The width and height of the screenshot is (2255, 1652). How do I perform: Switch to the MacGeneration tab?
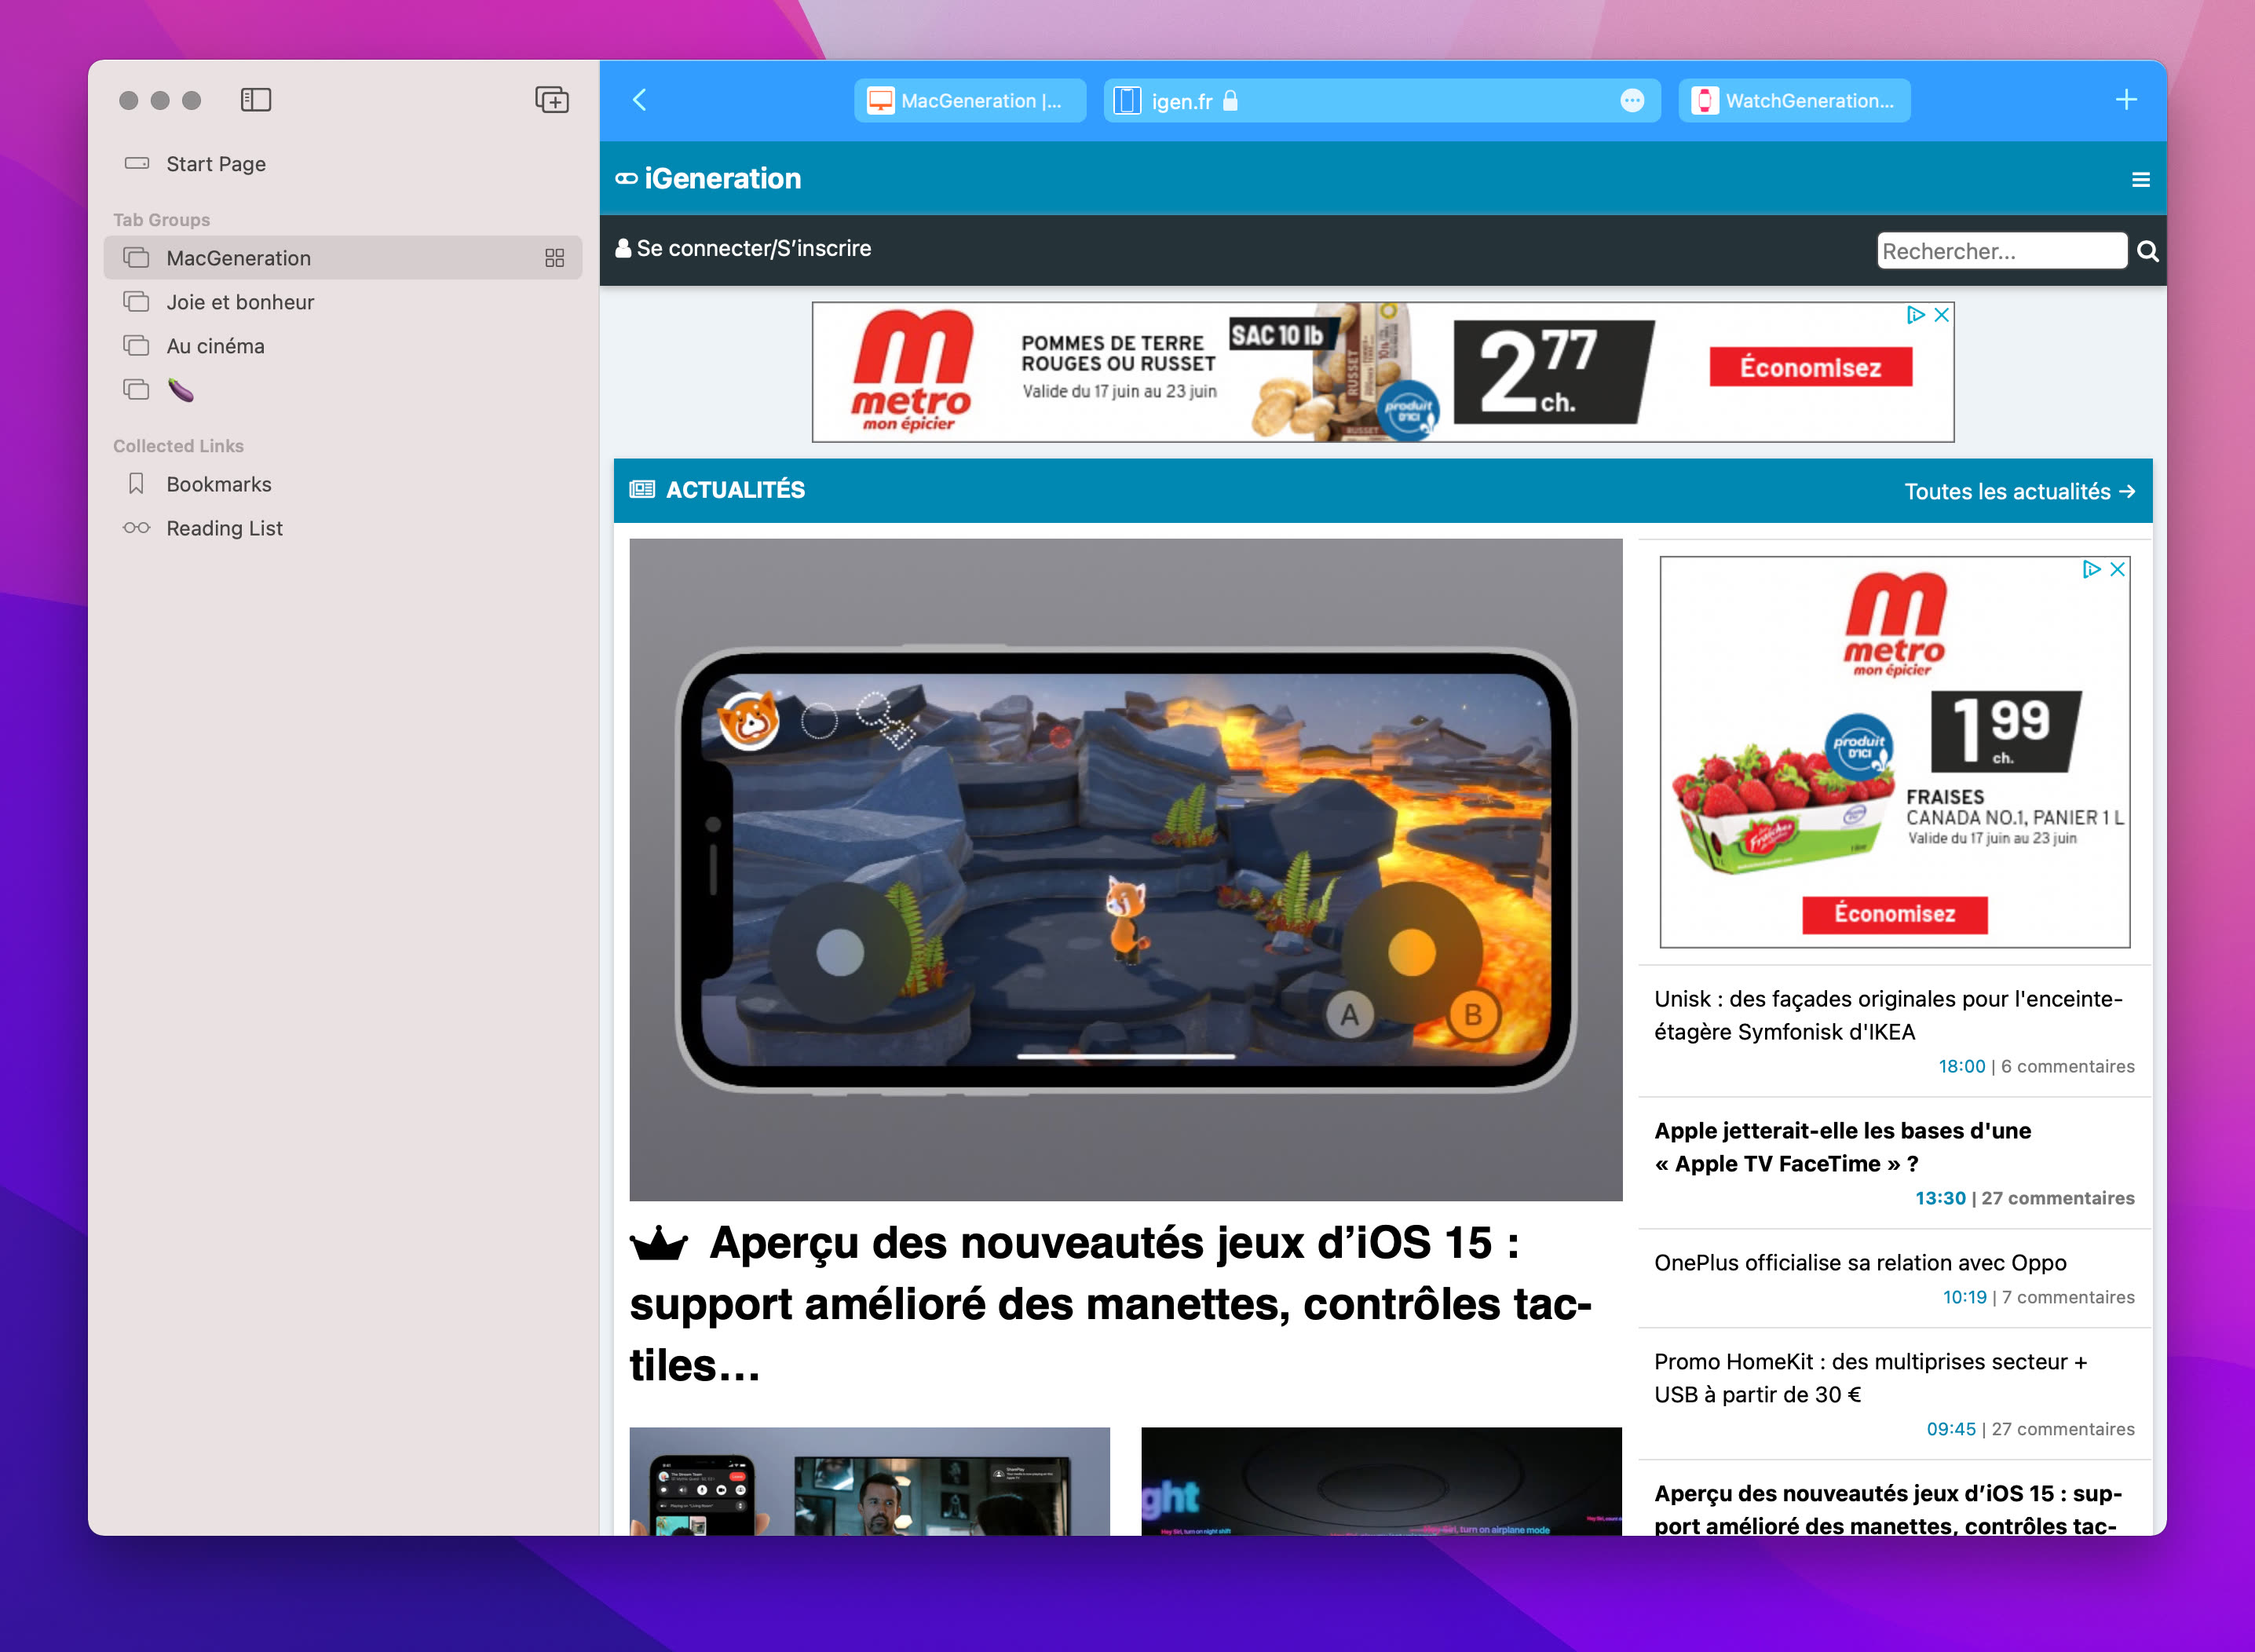968,99
